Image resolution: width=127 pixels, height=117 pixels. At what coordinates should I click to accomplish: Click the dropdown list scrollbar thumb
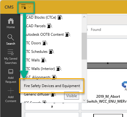tap(84, 46)
